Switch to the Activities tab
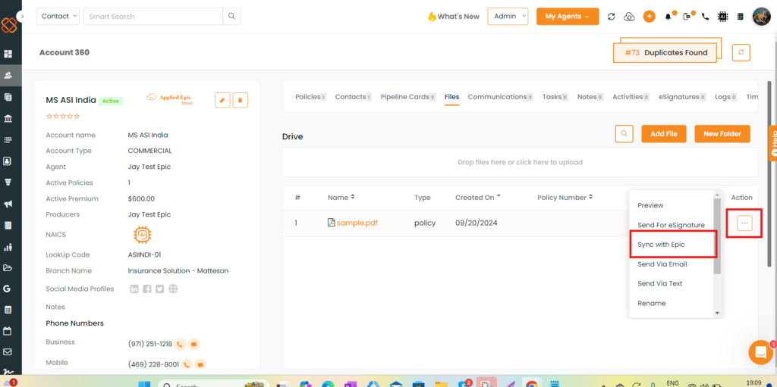Viewport: 777px width, 387px height. 631,97
